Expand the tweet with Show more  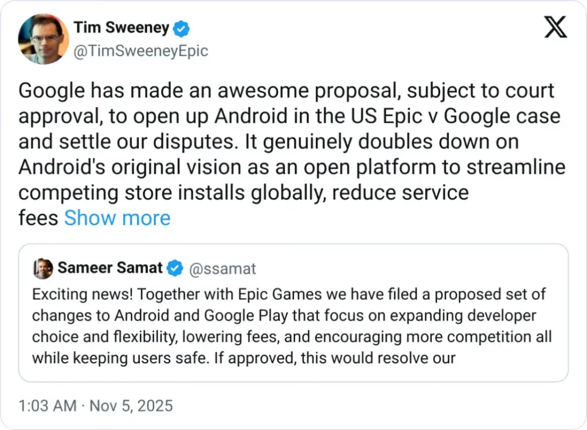[x=117, y=218]
